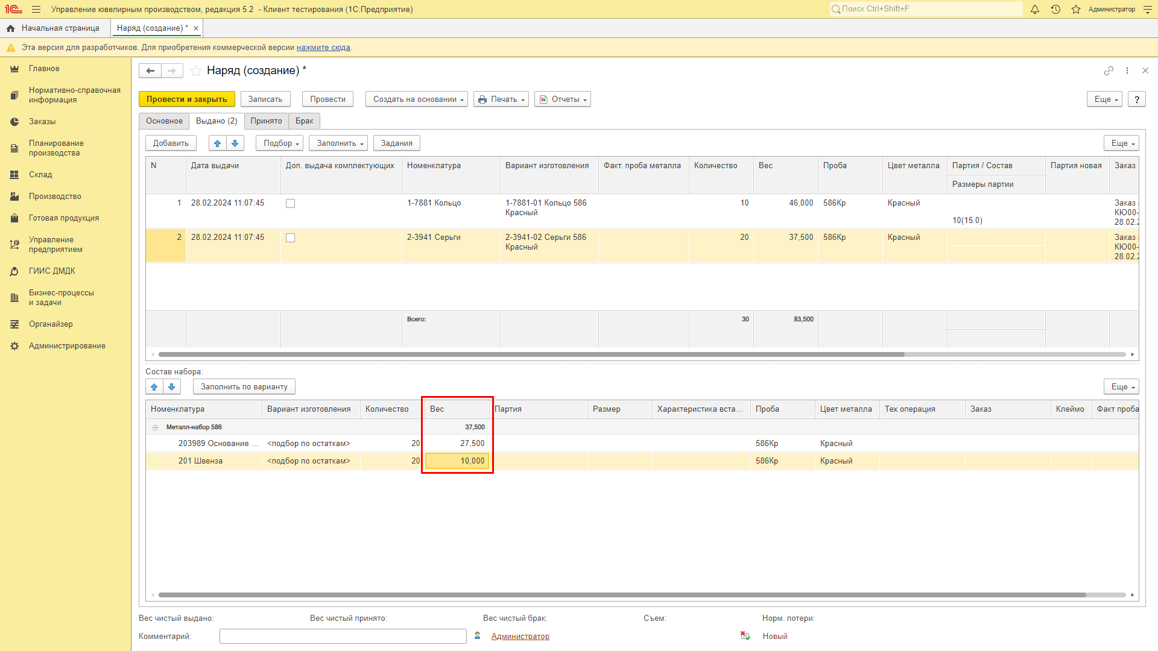
Task: Switch to the Брак tab
Action: (x=305, y=121)
